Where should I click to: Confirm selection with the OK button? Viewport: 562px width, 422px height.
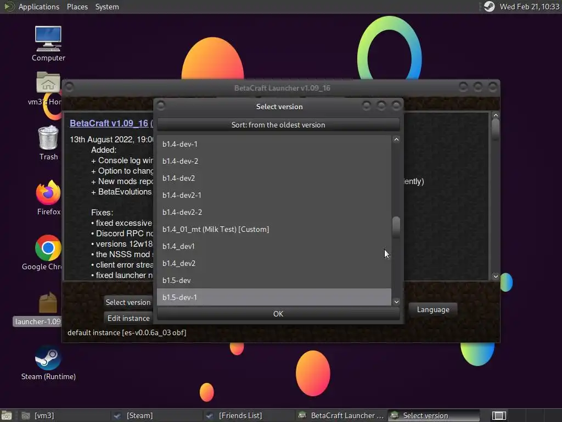(x=278, y=314)
